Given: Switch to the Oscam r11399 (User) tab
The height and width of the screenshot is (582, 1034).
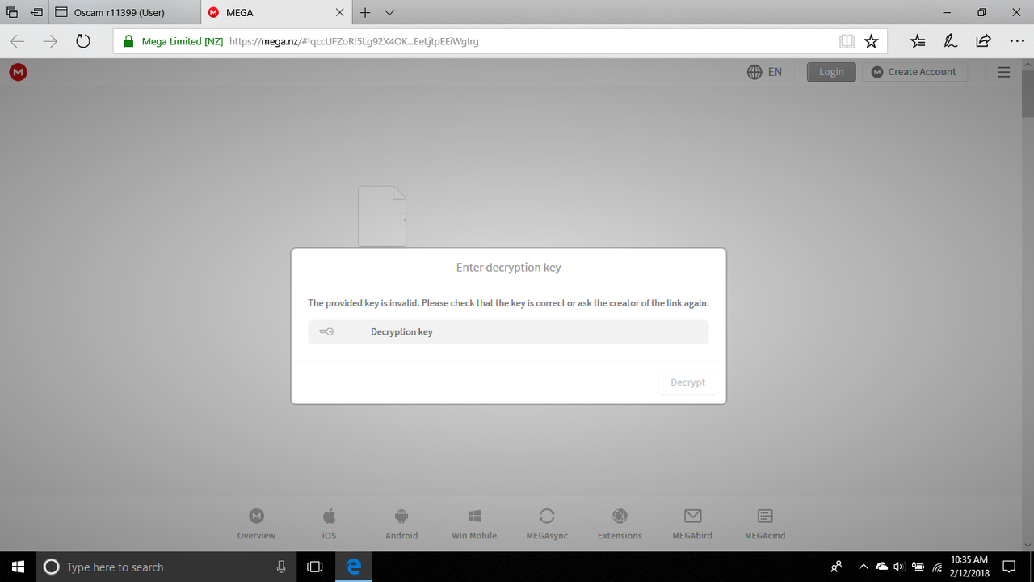Looking at the screenshot, I should point(125,12).
